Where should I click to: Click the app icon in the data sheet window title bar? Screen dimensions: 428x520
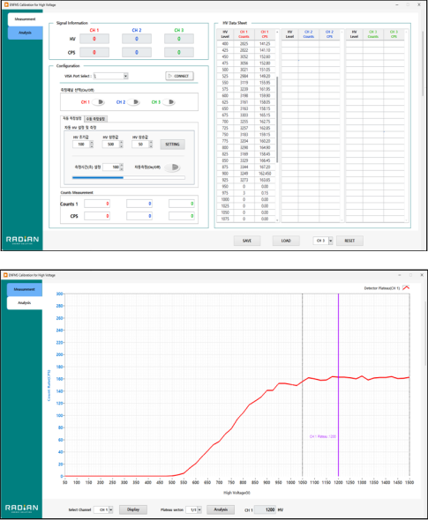coord(6,4)
